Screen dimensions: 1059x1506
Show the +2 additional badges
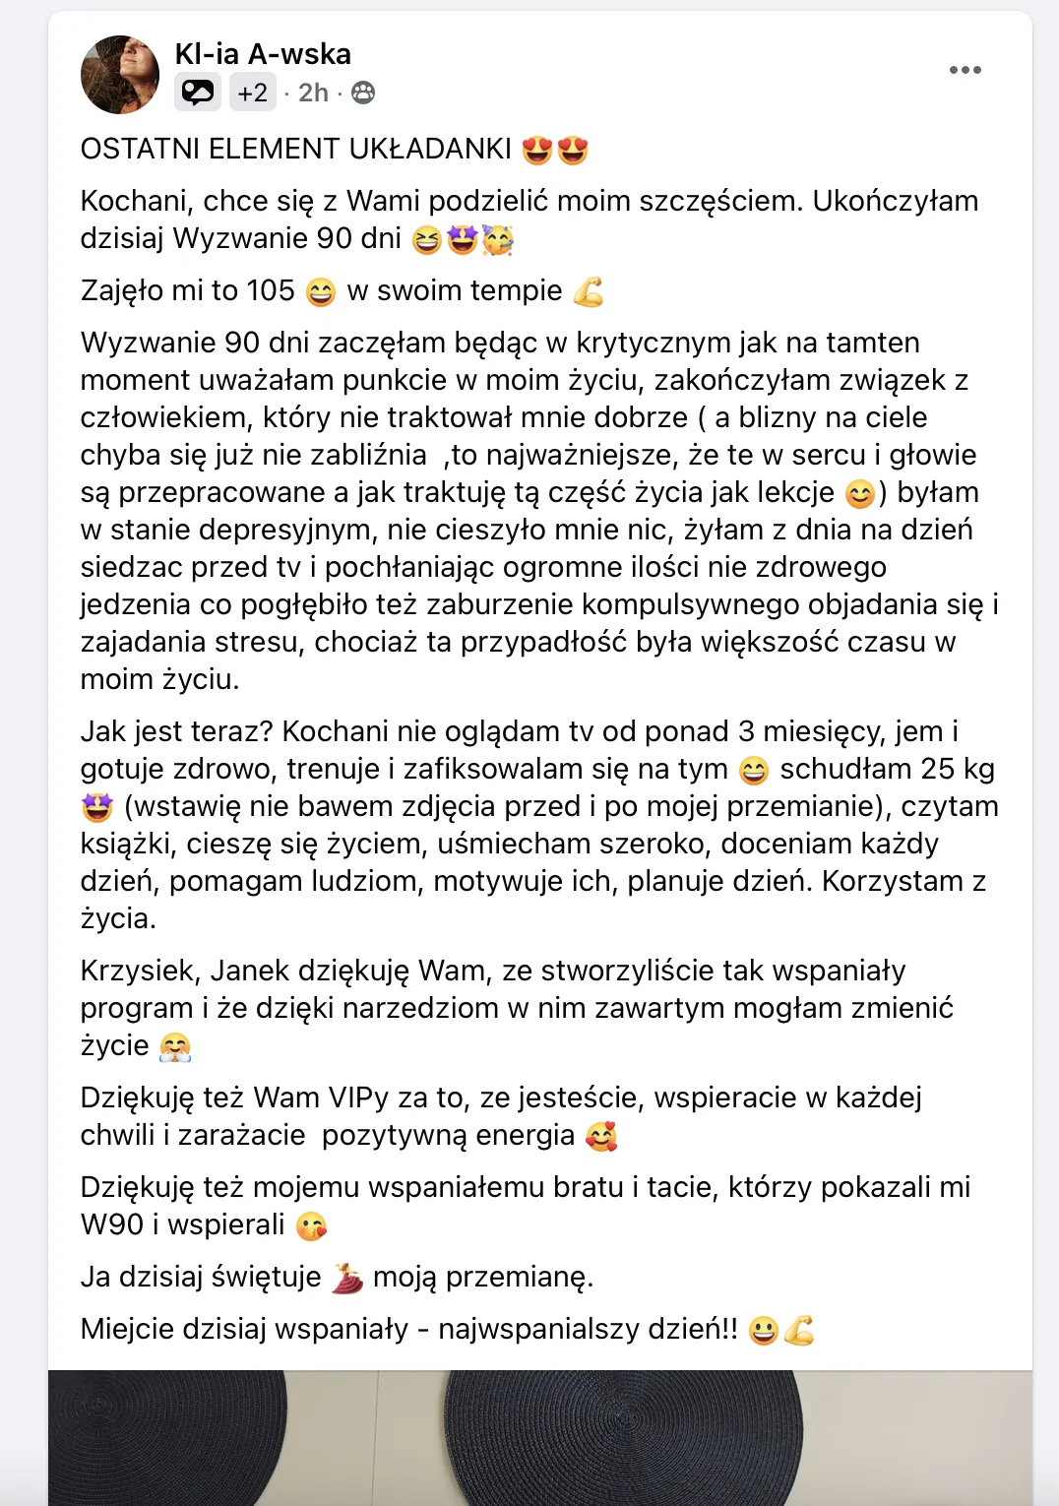point(253,93)
